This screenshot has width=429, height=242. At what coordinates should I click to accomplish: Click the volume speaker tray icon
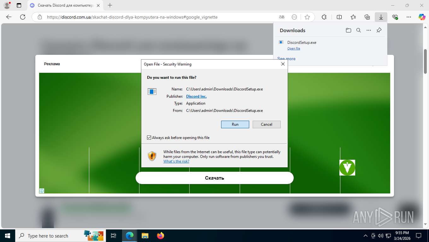tap(380, 236)
